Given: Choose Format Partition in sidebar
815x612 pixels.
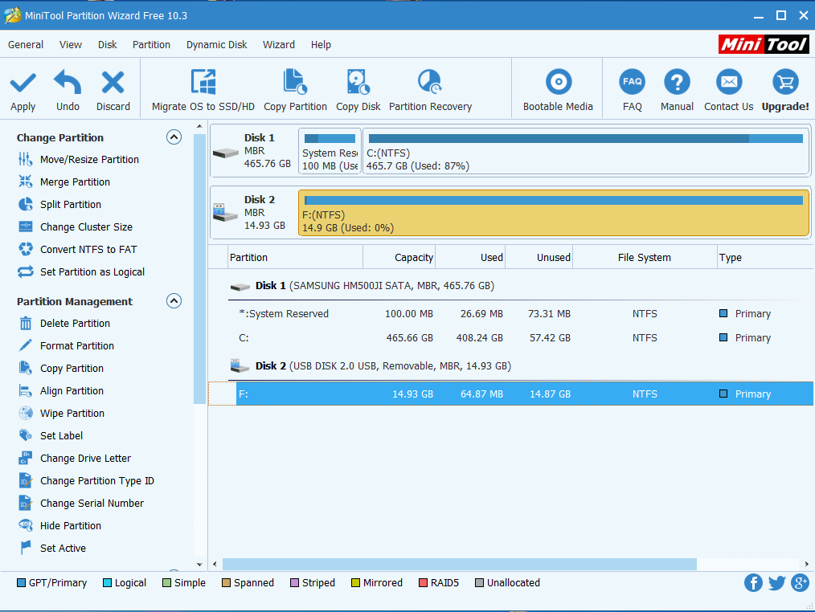Looking at the screenshot, I should (66, 345).
